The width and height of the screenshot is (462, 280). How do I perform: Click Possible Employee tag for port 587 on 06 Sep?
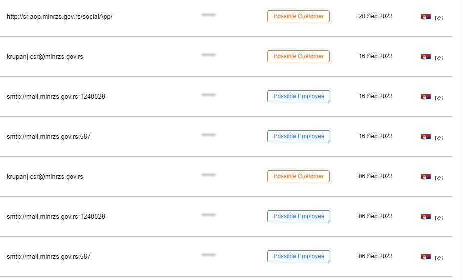coord(299,256)
